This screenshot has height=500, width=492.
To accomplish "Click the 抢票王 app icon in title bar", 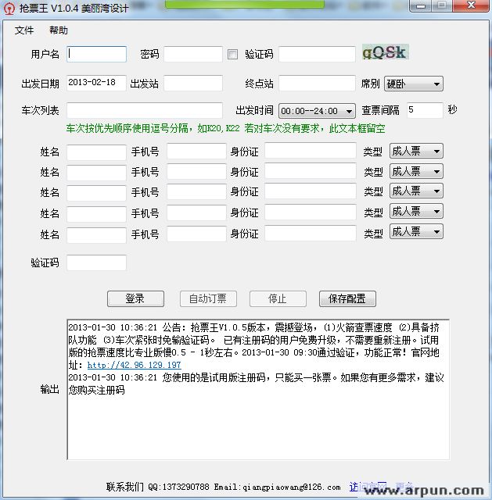I will 9,7.
